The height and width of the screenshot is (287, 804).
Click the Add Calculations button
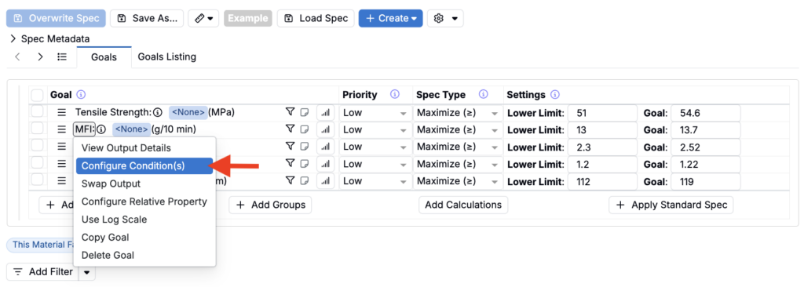pyautogui.click(x=463, y=205)
